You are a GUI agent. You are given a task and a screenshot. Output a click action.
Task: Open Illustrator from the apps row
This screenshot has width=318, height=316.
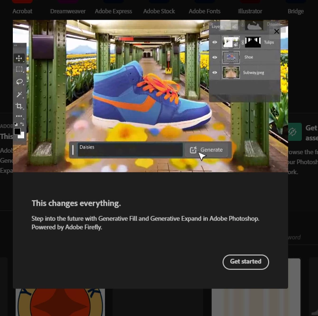250,11
